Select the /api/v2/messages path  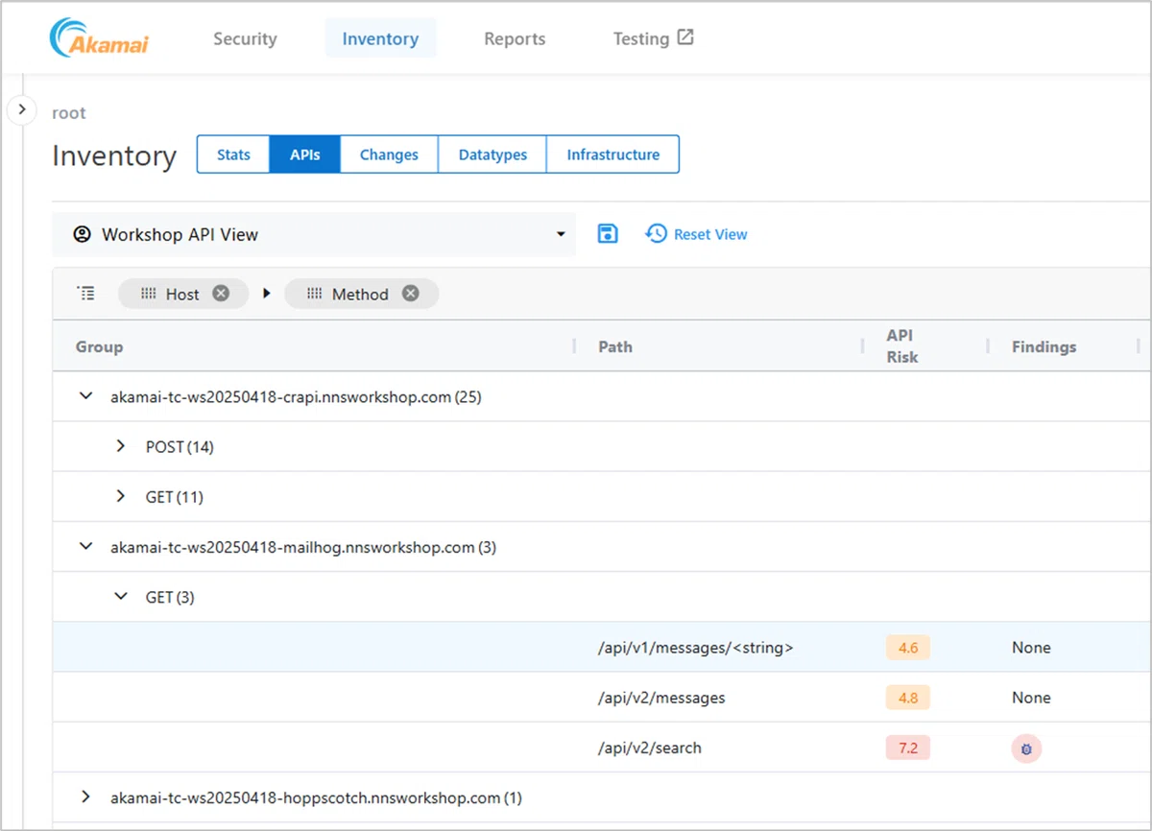(x=661, y=698)
